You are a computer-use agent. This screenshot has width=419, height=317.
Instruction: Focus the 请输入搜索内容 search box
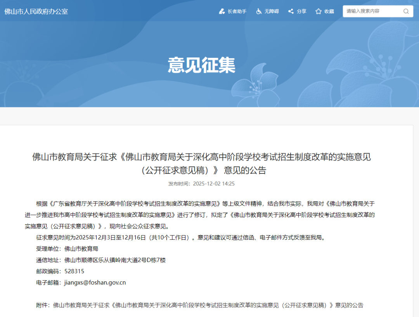[x=372, y=11]
